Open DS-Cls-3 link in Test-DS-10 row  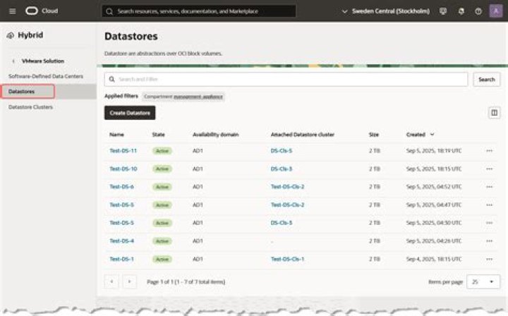pyautogui.click(x=282, y=169)
